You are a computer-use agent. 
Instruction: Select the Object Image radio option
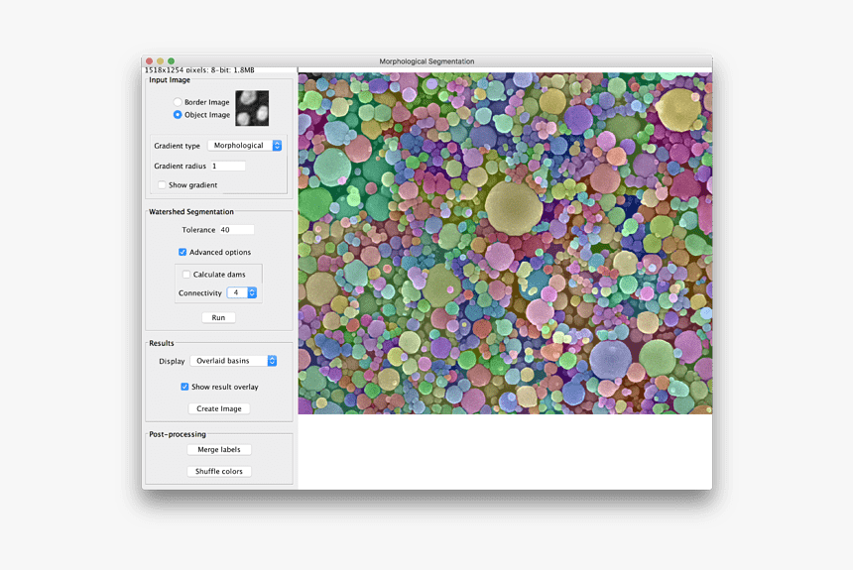pyautogui.click(x=178, y=115)
